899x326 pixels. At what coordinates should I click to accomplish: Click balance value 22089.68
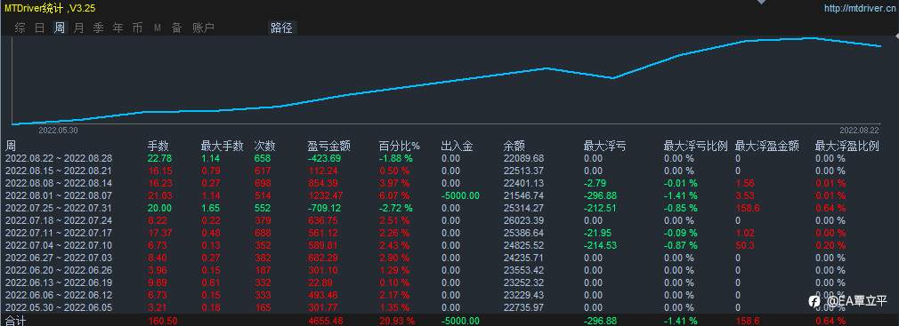[523, 158]
